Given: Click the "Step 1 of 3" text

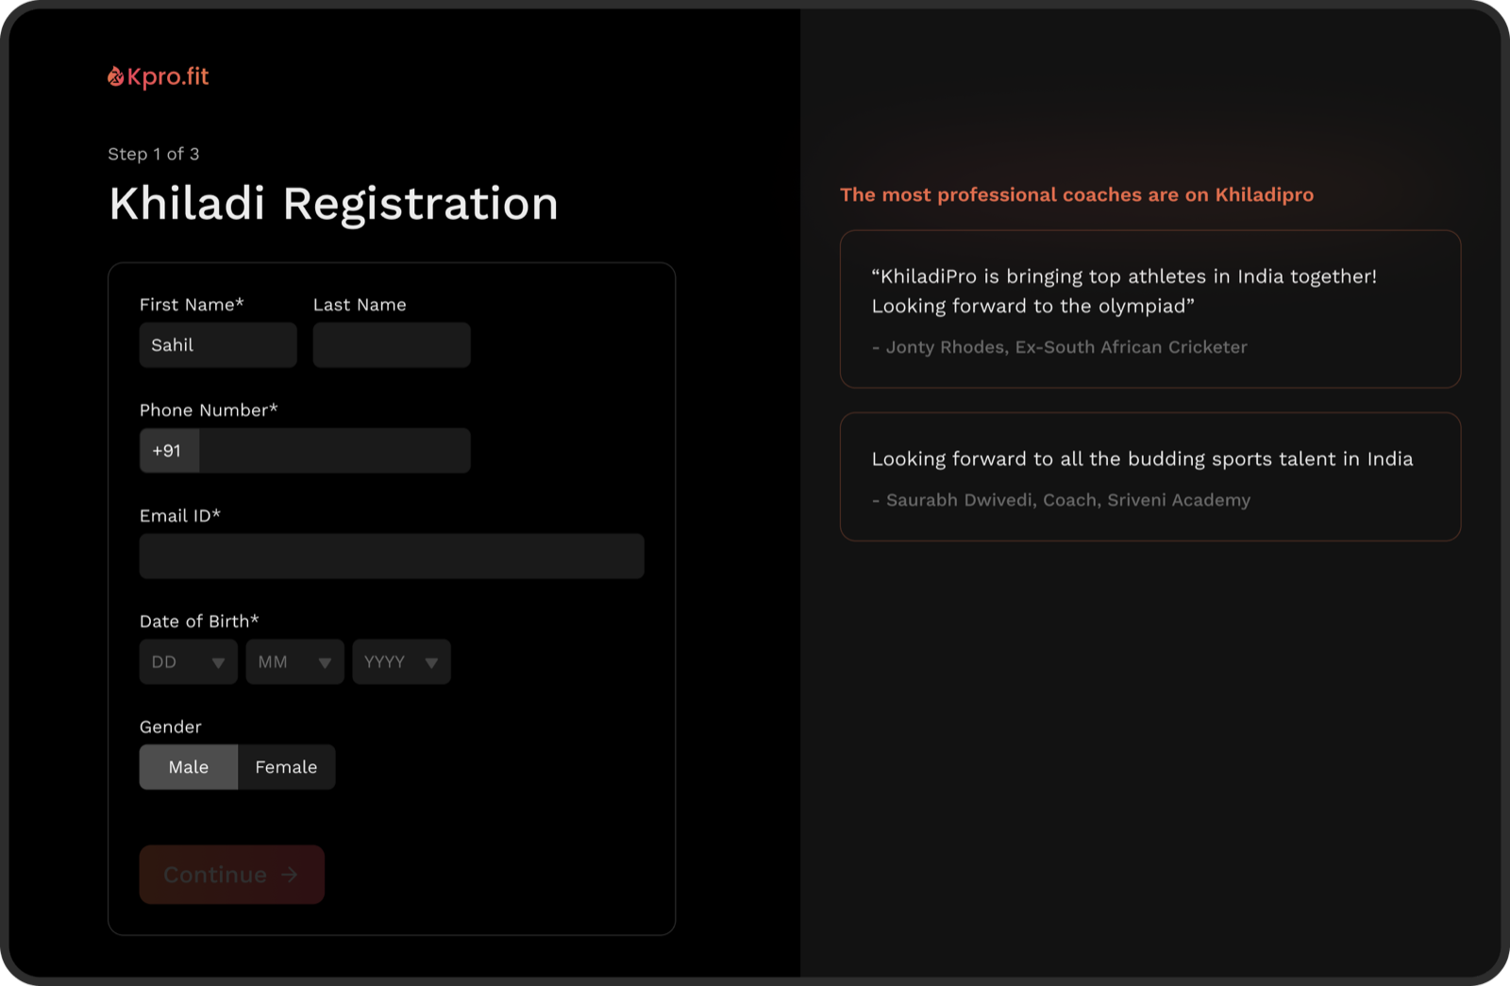Looking at the screenshot, I should coord(154,154).
